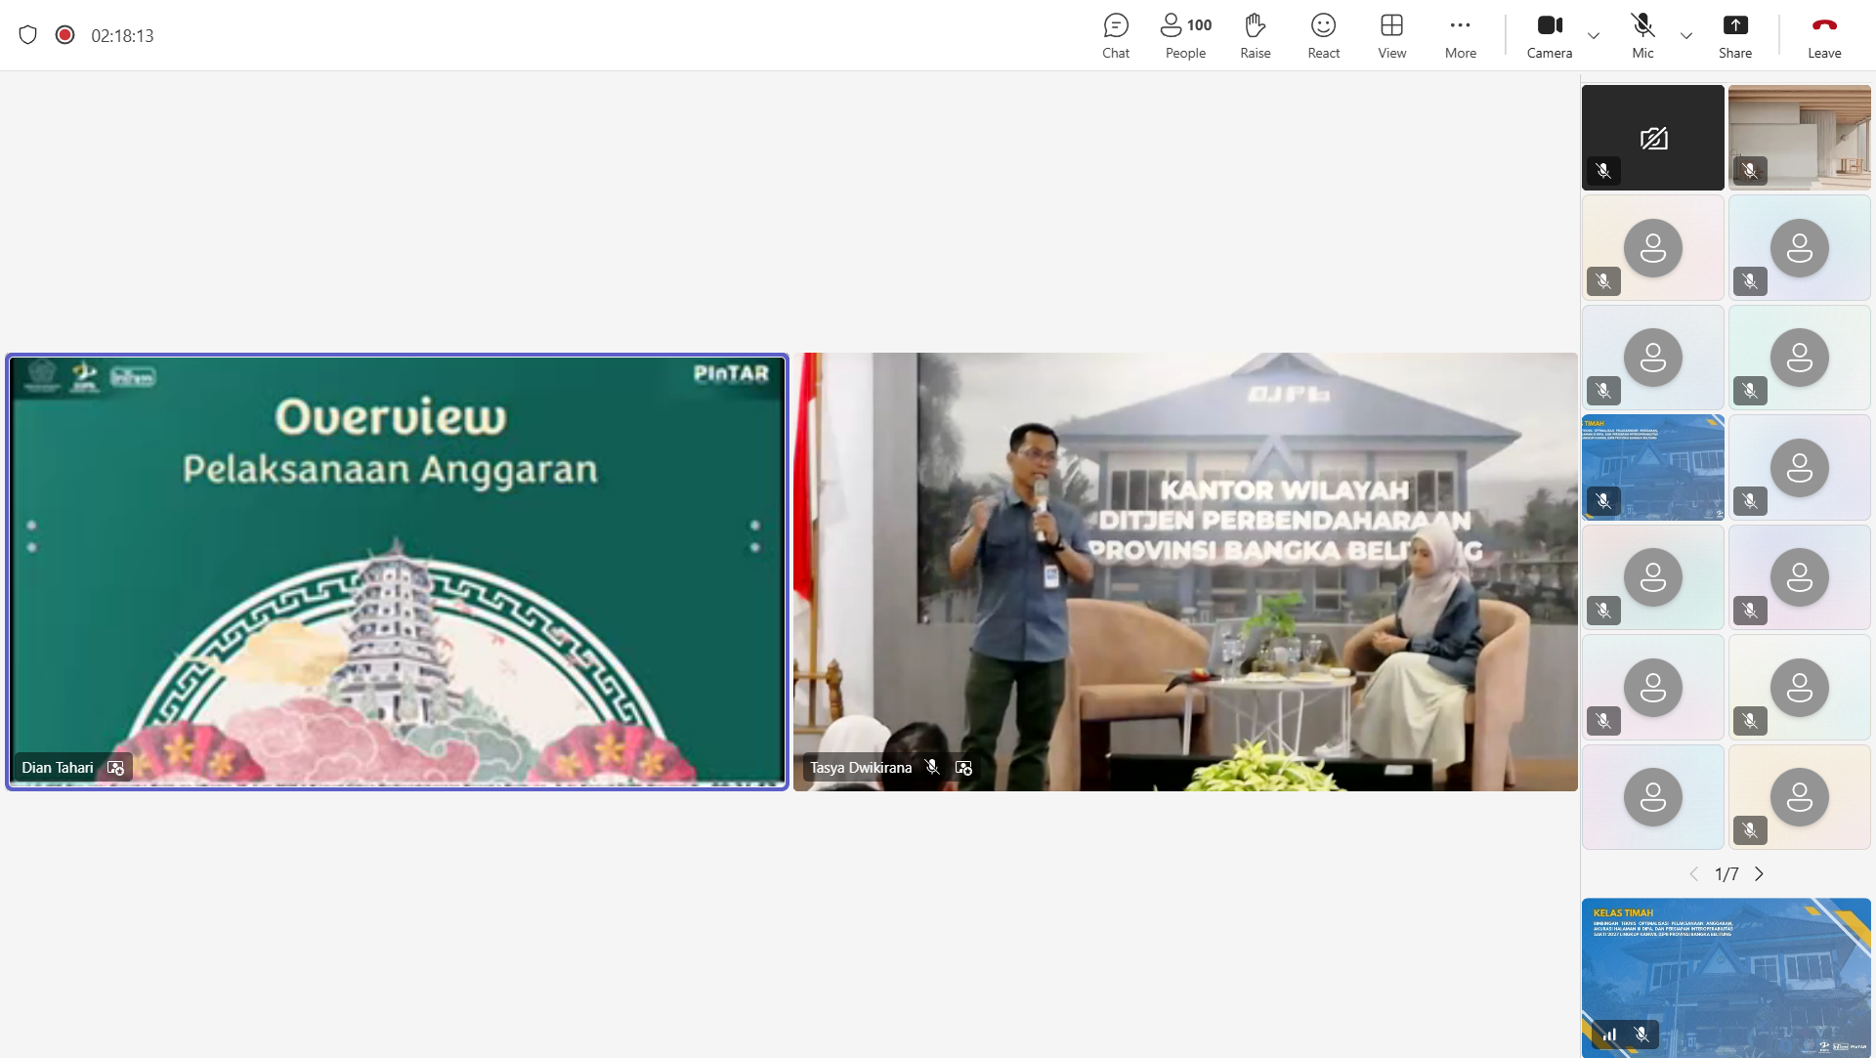Open the meeting Chat panel
The height and width of the screenshot is (1058, 1876).
coord(1116,36)
